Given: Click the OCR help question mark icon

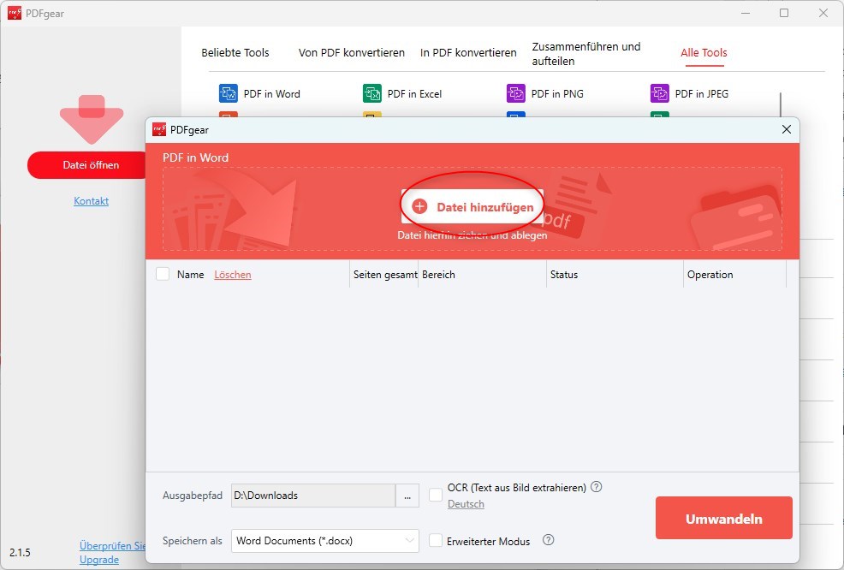Looking at the screenshot, I should point(597,487).
